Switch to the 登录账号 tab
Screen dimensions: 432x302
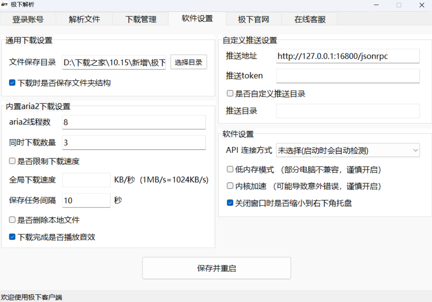click(28, 19)
